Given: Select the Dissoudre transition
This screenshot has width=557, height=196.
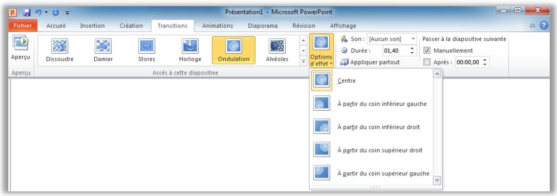Looking at the screenshot, I should coord(60,50).
